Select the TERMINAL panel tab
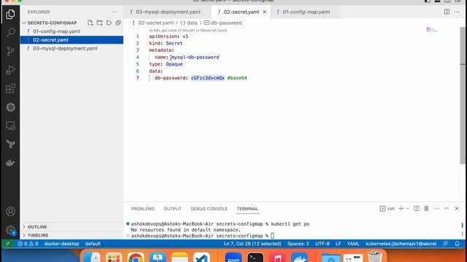The image size is (467, 262). (x=247, y=209)
